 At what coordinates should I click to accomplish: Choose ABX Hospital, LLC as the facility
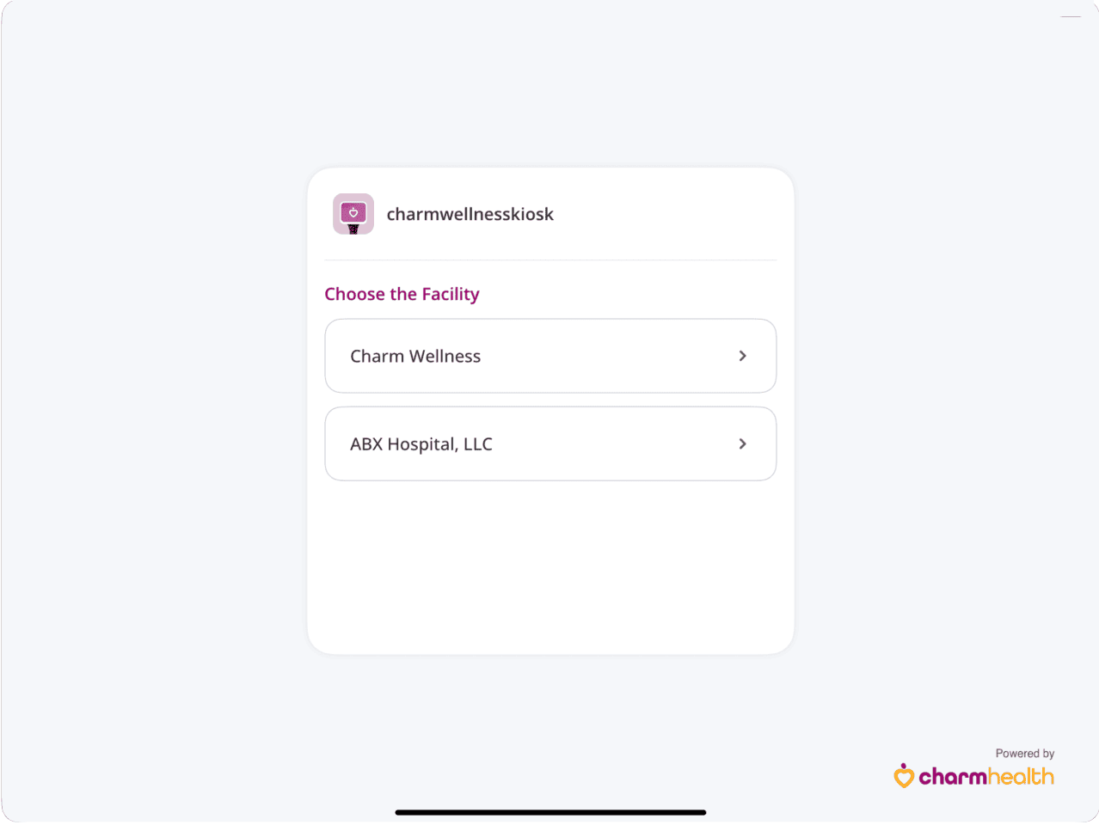coord(550,443)
